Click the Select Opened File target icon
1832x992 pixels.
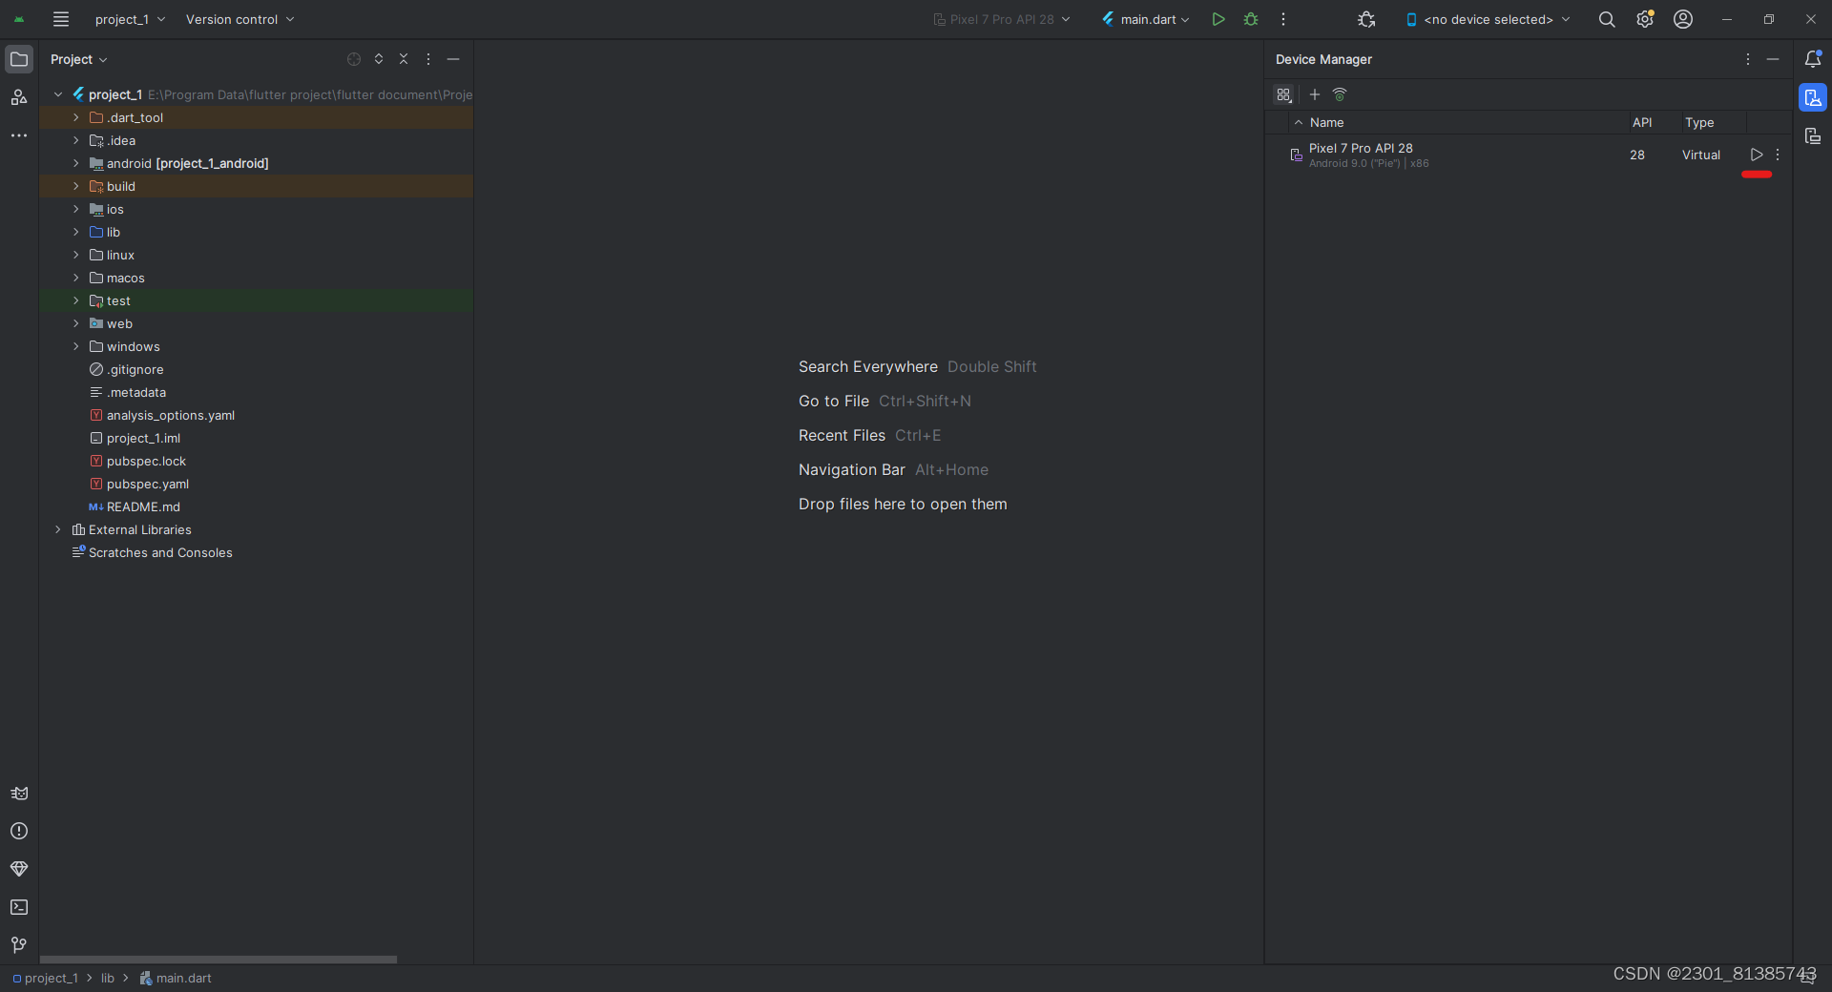pyautogui.click(x=354, y=59)
